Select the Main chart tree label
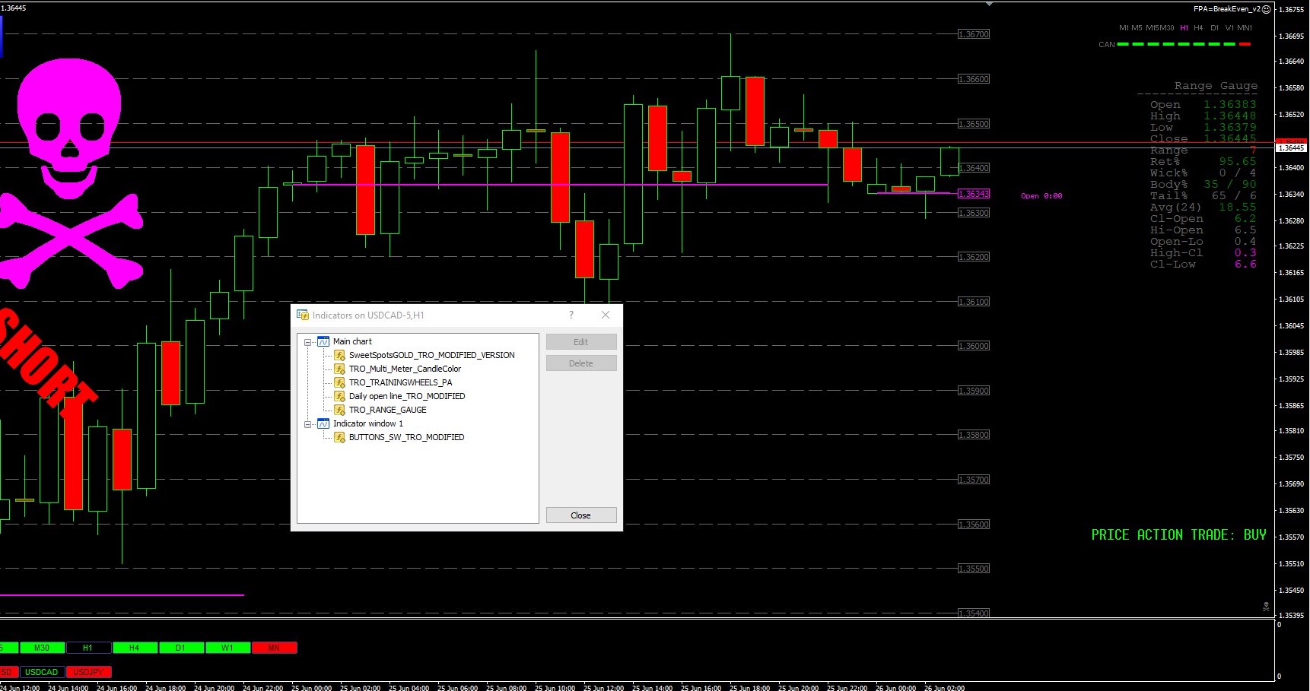Screen dimensions: 1310x691 point(352,341)
